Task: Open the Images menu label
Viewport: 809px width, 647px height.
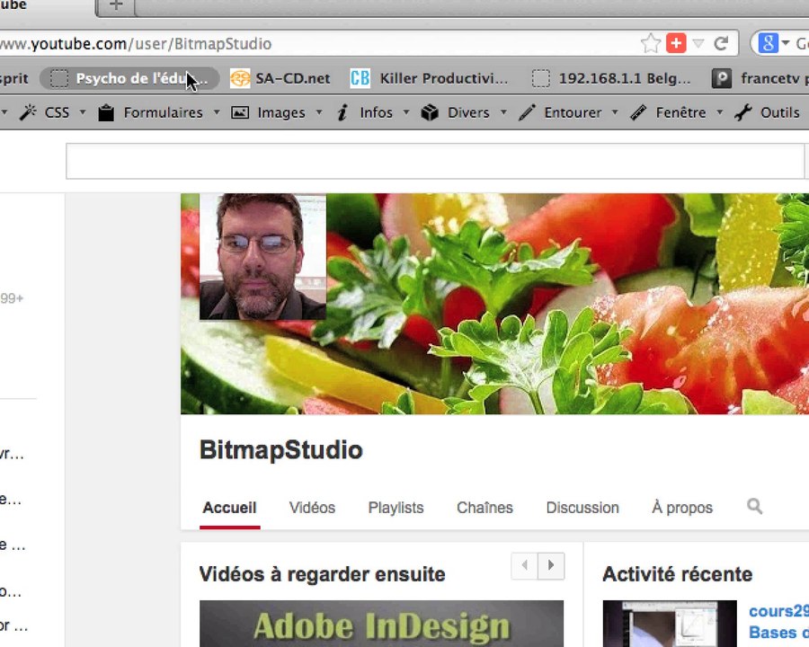Action: [281, 112]
